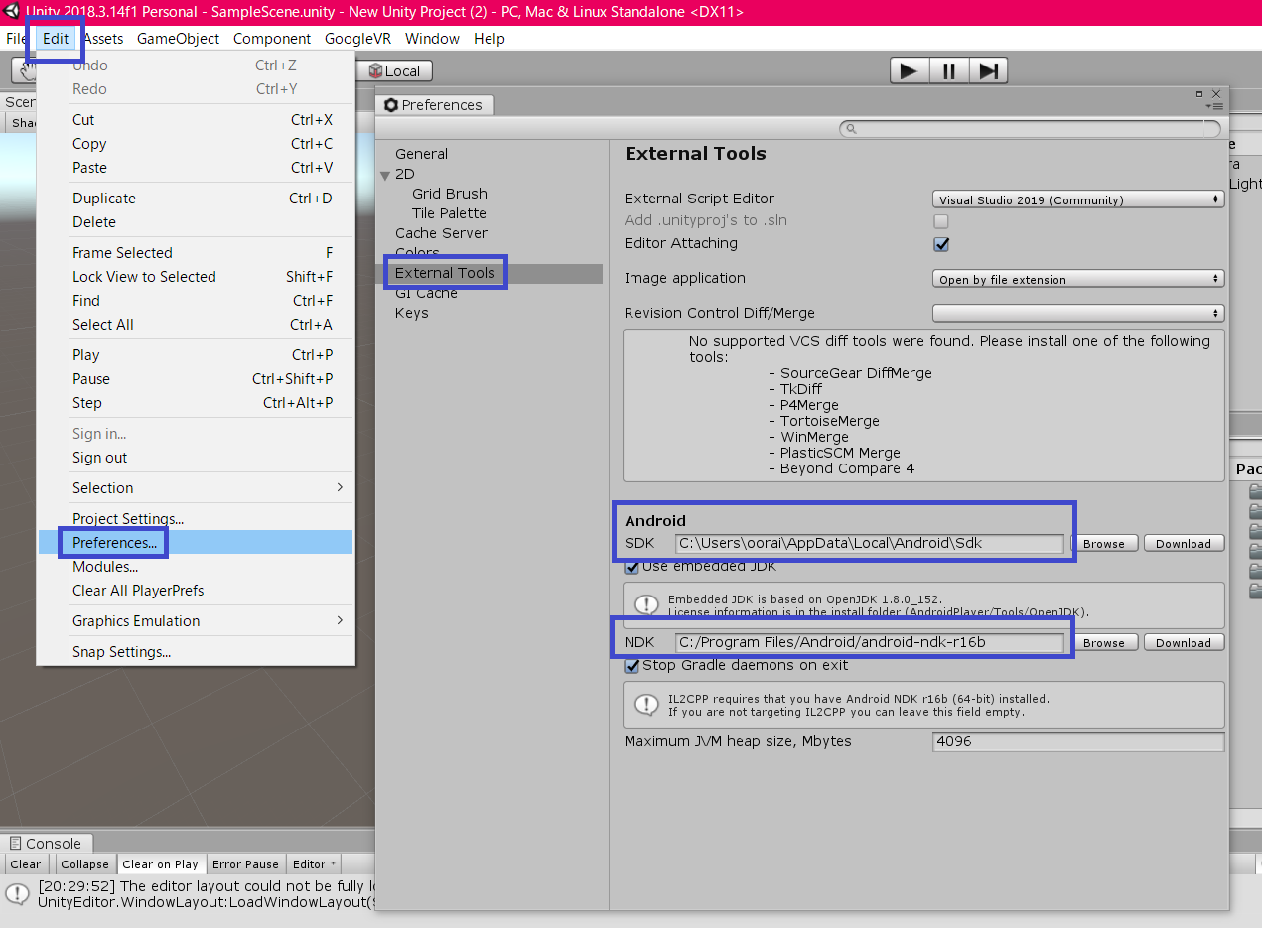Screen dimensions: 1262x928
Task: Open the Component menu
Action: tap(272, 39)
